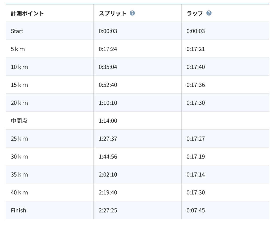Click the Finish lap time 0:07:45

(x=195, y=210)
